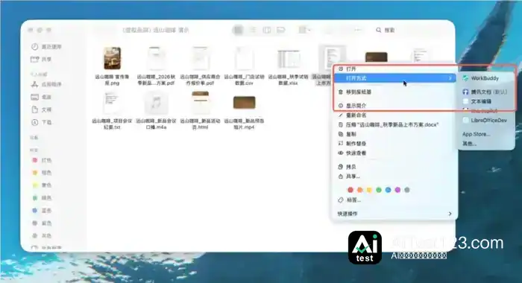Select the 门店试销数据.csv file
This screenshot has width=522, height=283.
pyautogui.click(x=244, y=58)
